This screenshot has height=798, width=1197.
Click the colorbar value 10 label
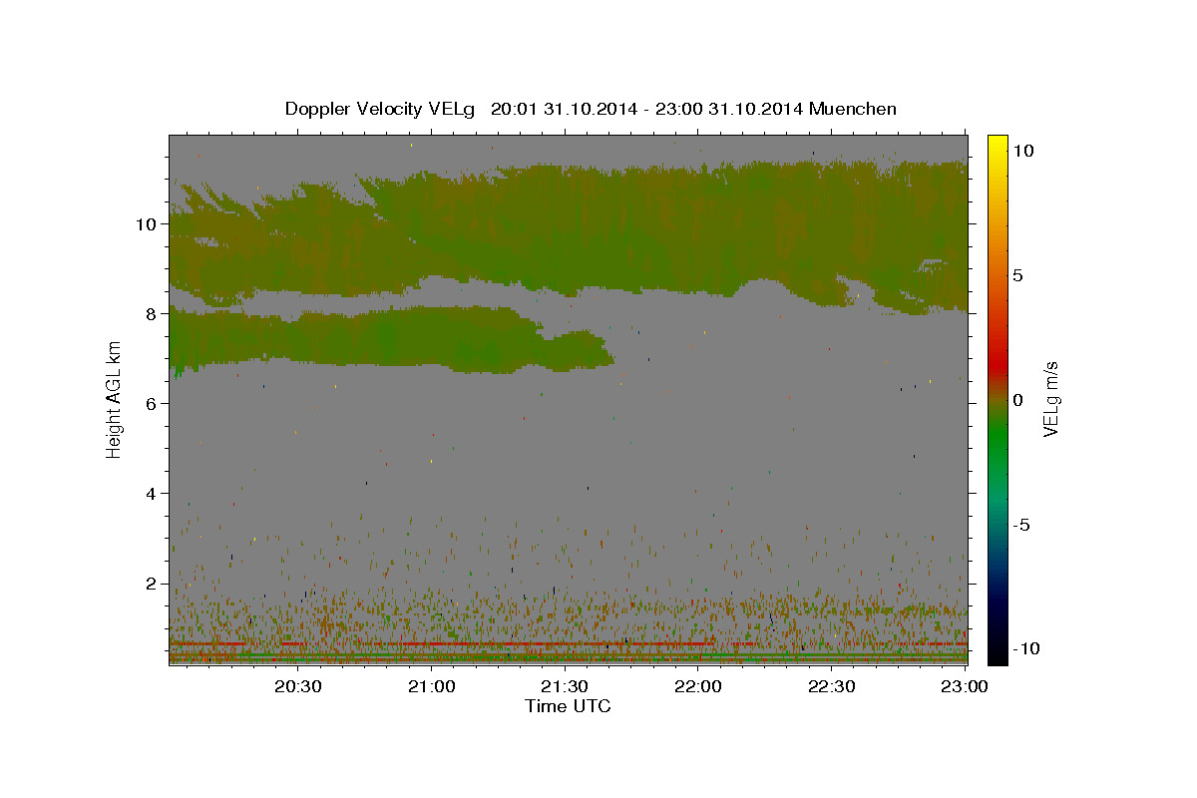pyautogui.click(x=1022, y=150)
